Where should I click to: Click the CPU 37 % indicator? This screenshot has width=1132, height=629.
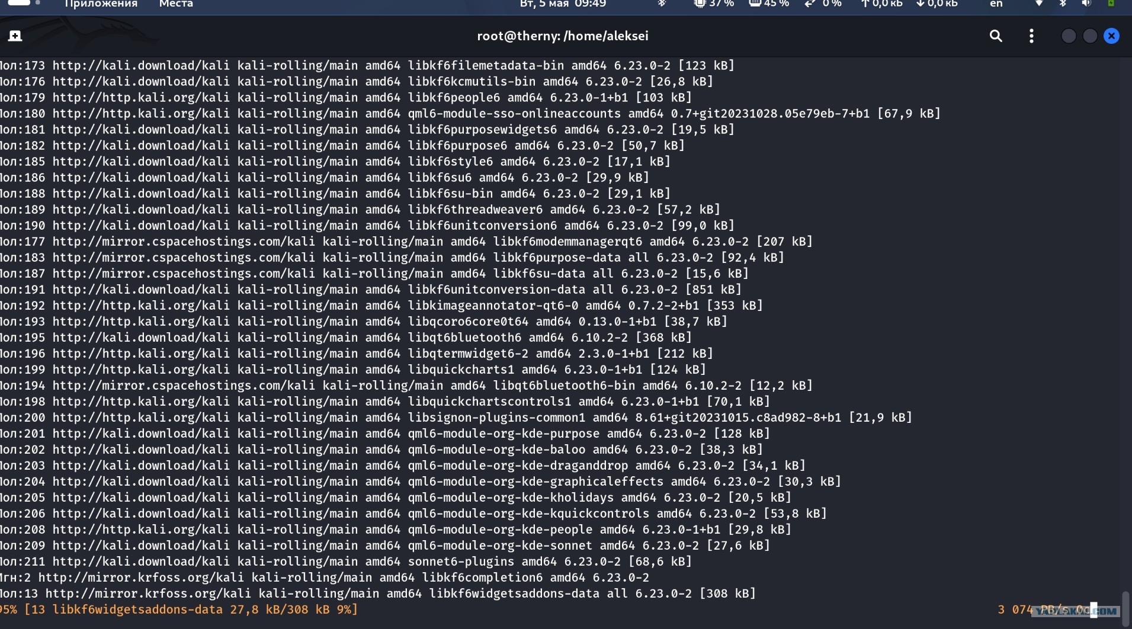tap(714, 4)
